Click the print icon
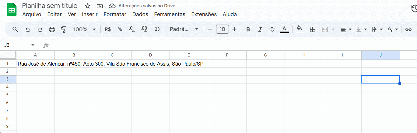The height and width of the screenshot is (133, 417). [x=52, y=29]
